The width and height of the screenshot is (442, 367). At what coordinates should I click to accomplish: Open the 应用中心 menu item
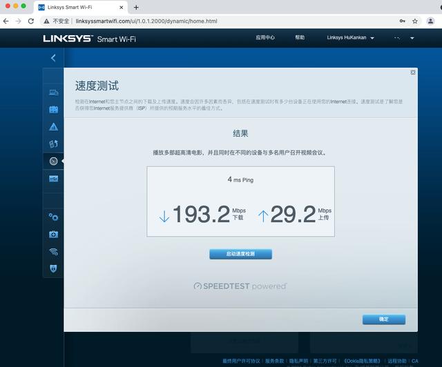click(265, 38)
